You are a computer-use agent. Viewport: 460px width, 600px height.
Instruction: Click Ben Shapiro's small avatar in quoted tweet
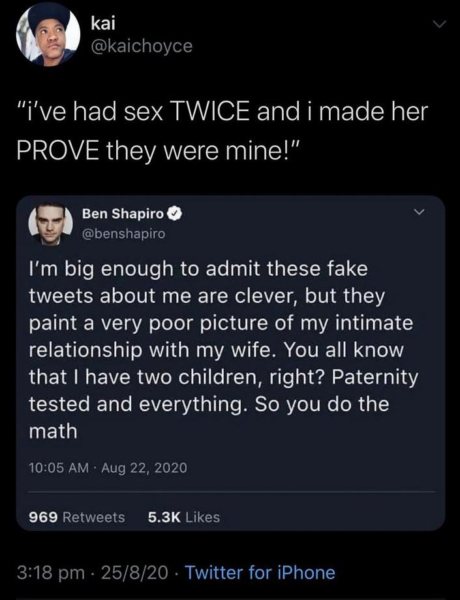[50, 222]
